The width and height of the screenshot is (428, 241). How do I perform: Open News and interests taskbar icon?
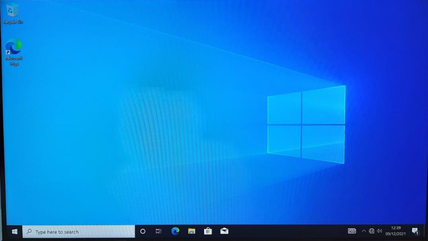(x=352, y=231)
